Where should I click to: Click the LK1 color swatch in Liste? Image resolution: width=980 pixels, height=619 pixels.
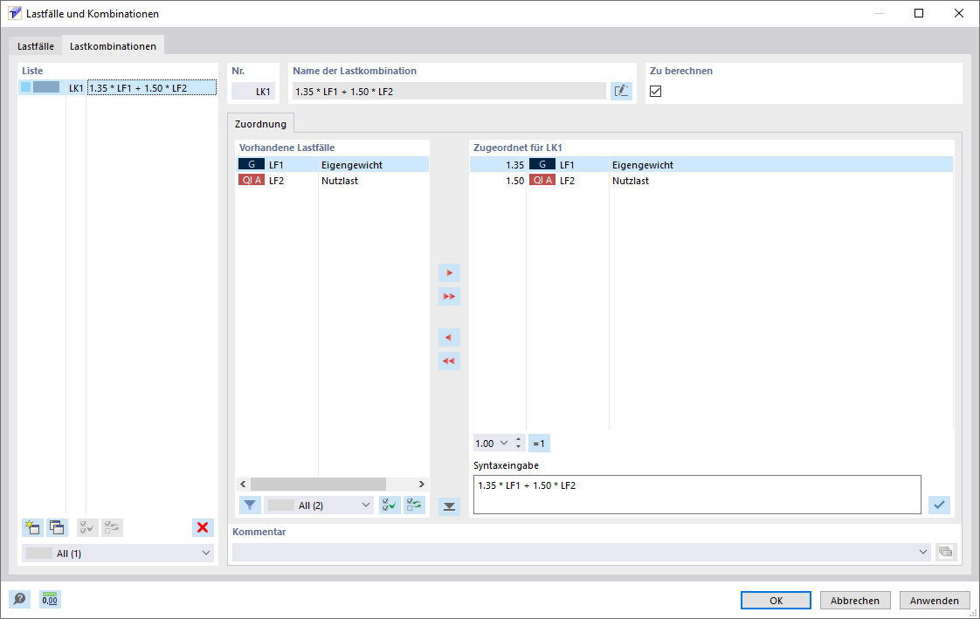[x=46, y=87]
